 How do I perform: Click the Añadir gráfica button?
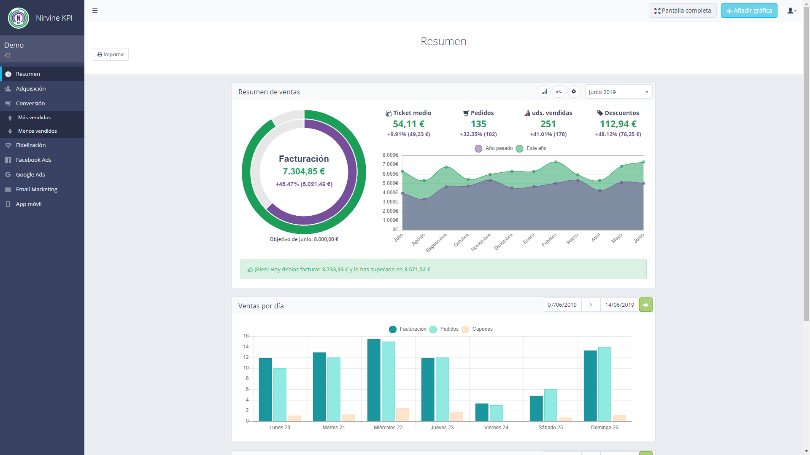coord(748,10)
